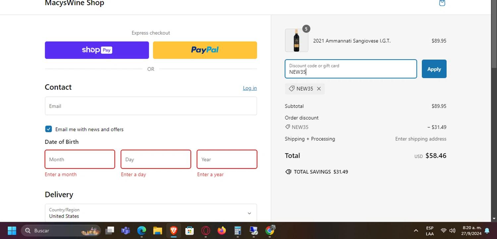Image resolution: width=497 pixels, height=239 pixels.
Task: Show hidden system tray icons
Action: point(416,230)
